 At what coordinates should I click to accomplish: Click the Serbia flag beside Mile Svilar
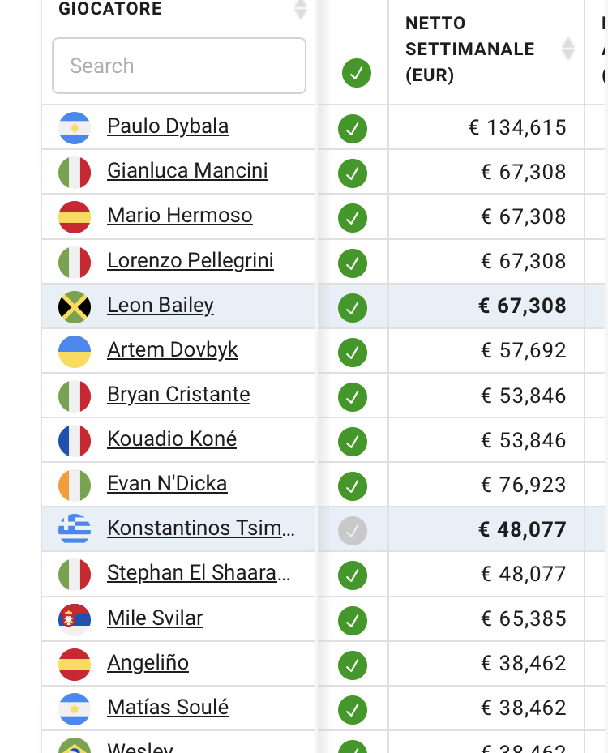[x=75, y=619]
